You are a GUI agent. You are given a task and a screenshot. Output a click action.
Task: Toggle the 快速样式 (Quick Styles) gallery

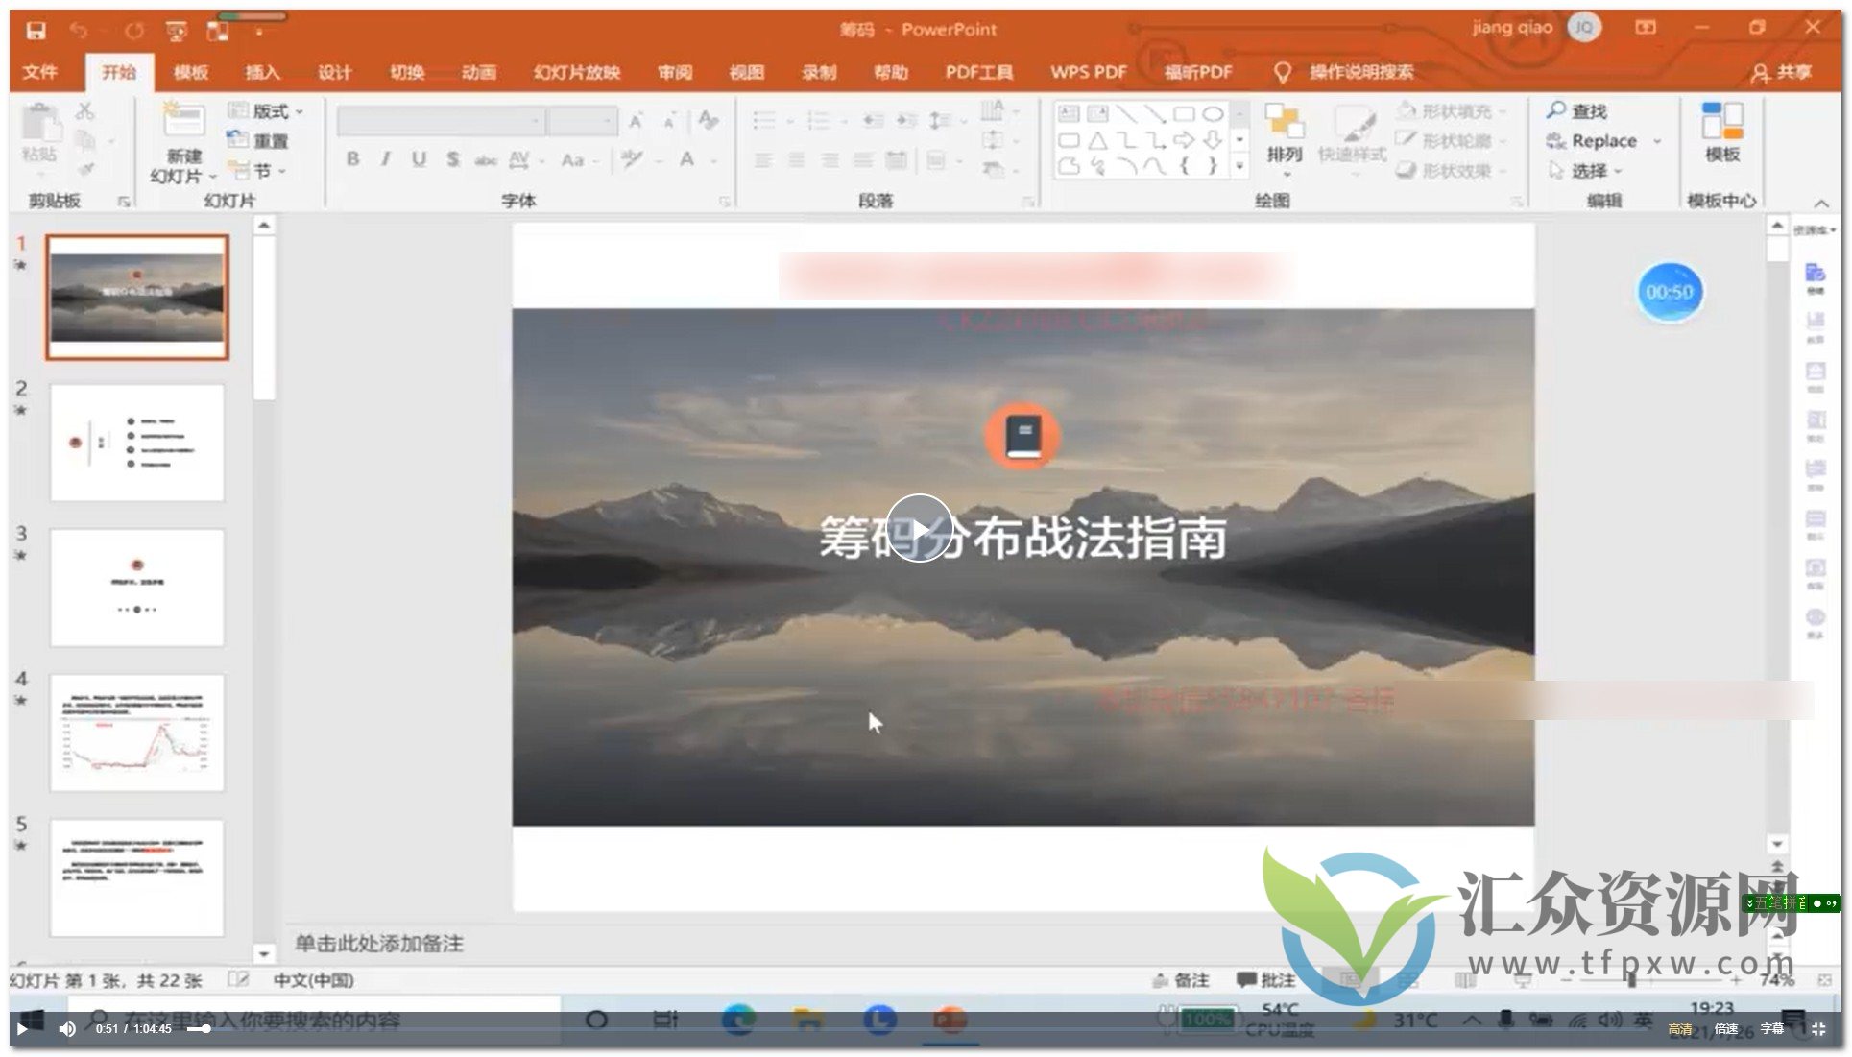[x=1355, y=139]
